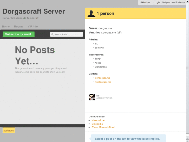Click the scrollbar down arrow at bottom
Viewport: 189px width, 142px height.
[x=187, y=141]
